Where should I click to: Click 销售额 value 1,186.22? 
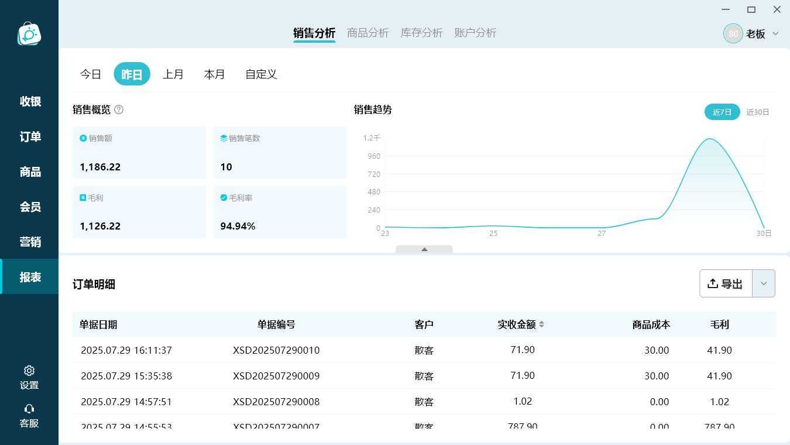(x=100, y=167)
